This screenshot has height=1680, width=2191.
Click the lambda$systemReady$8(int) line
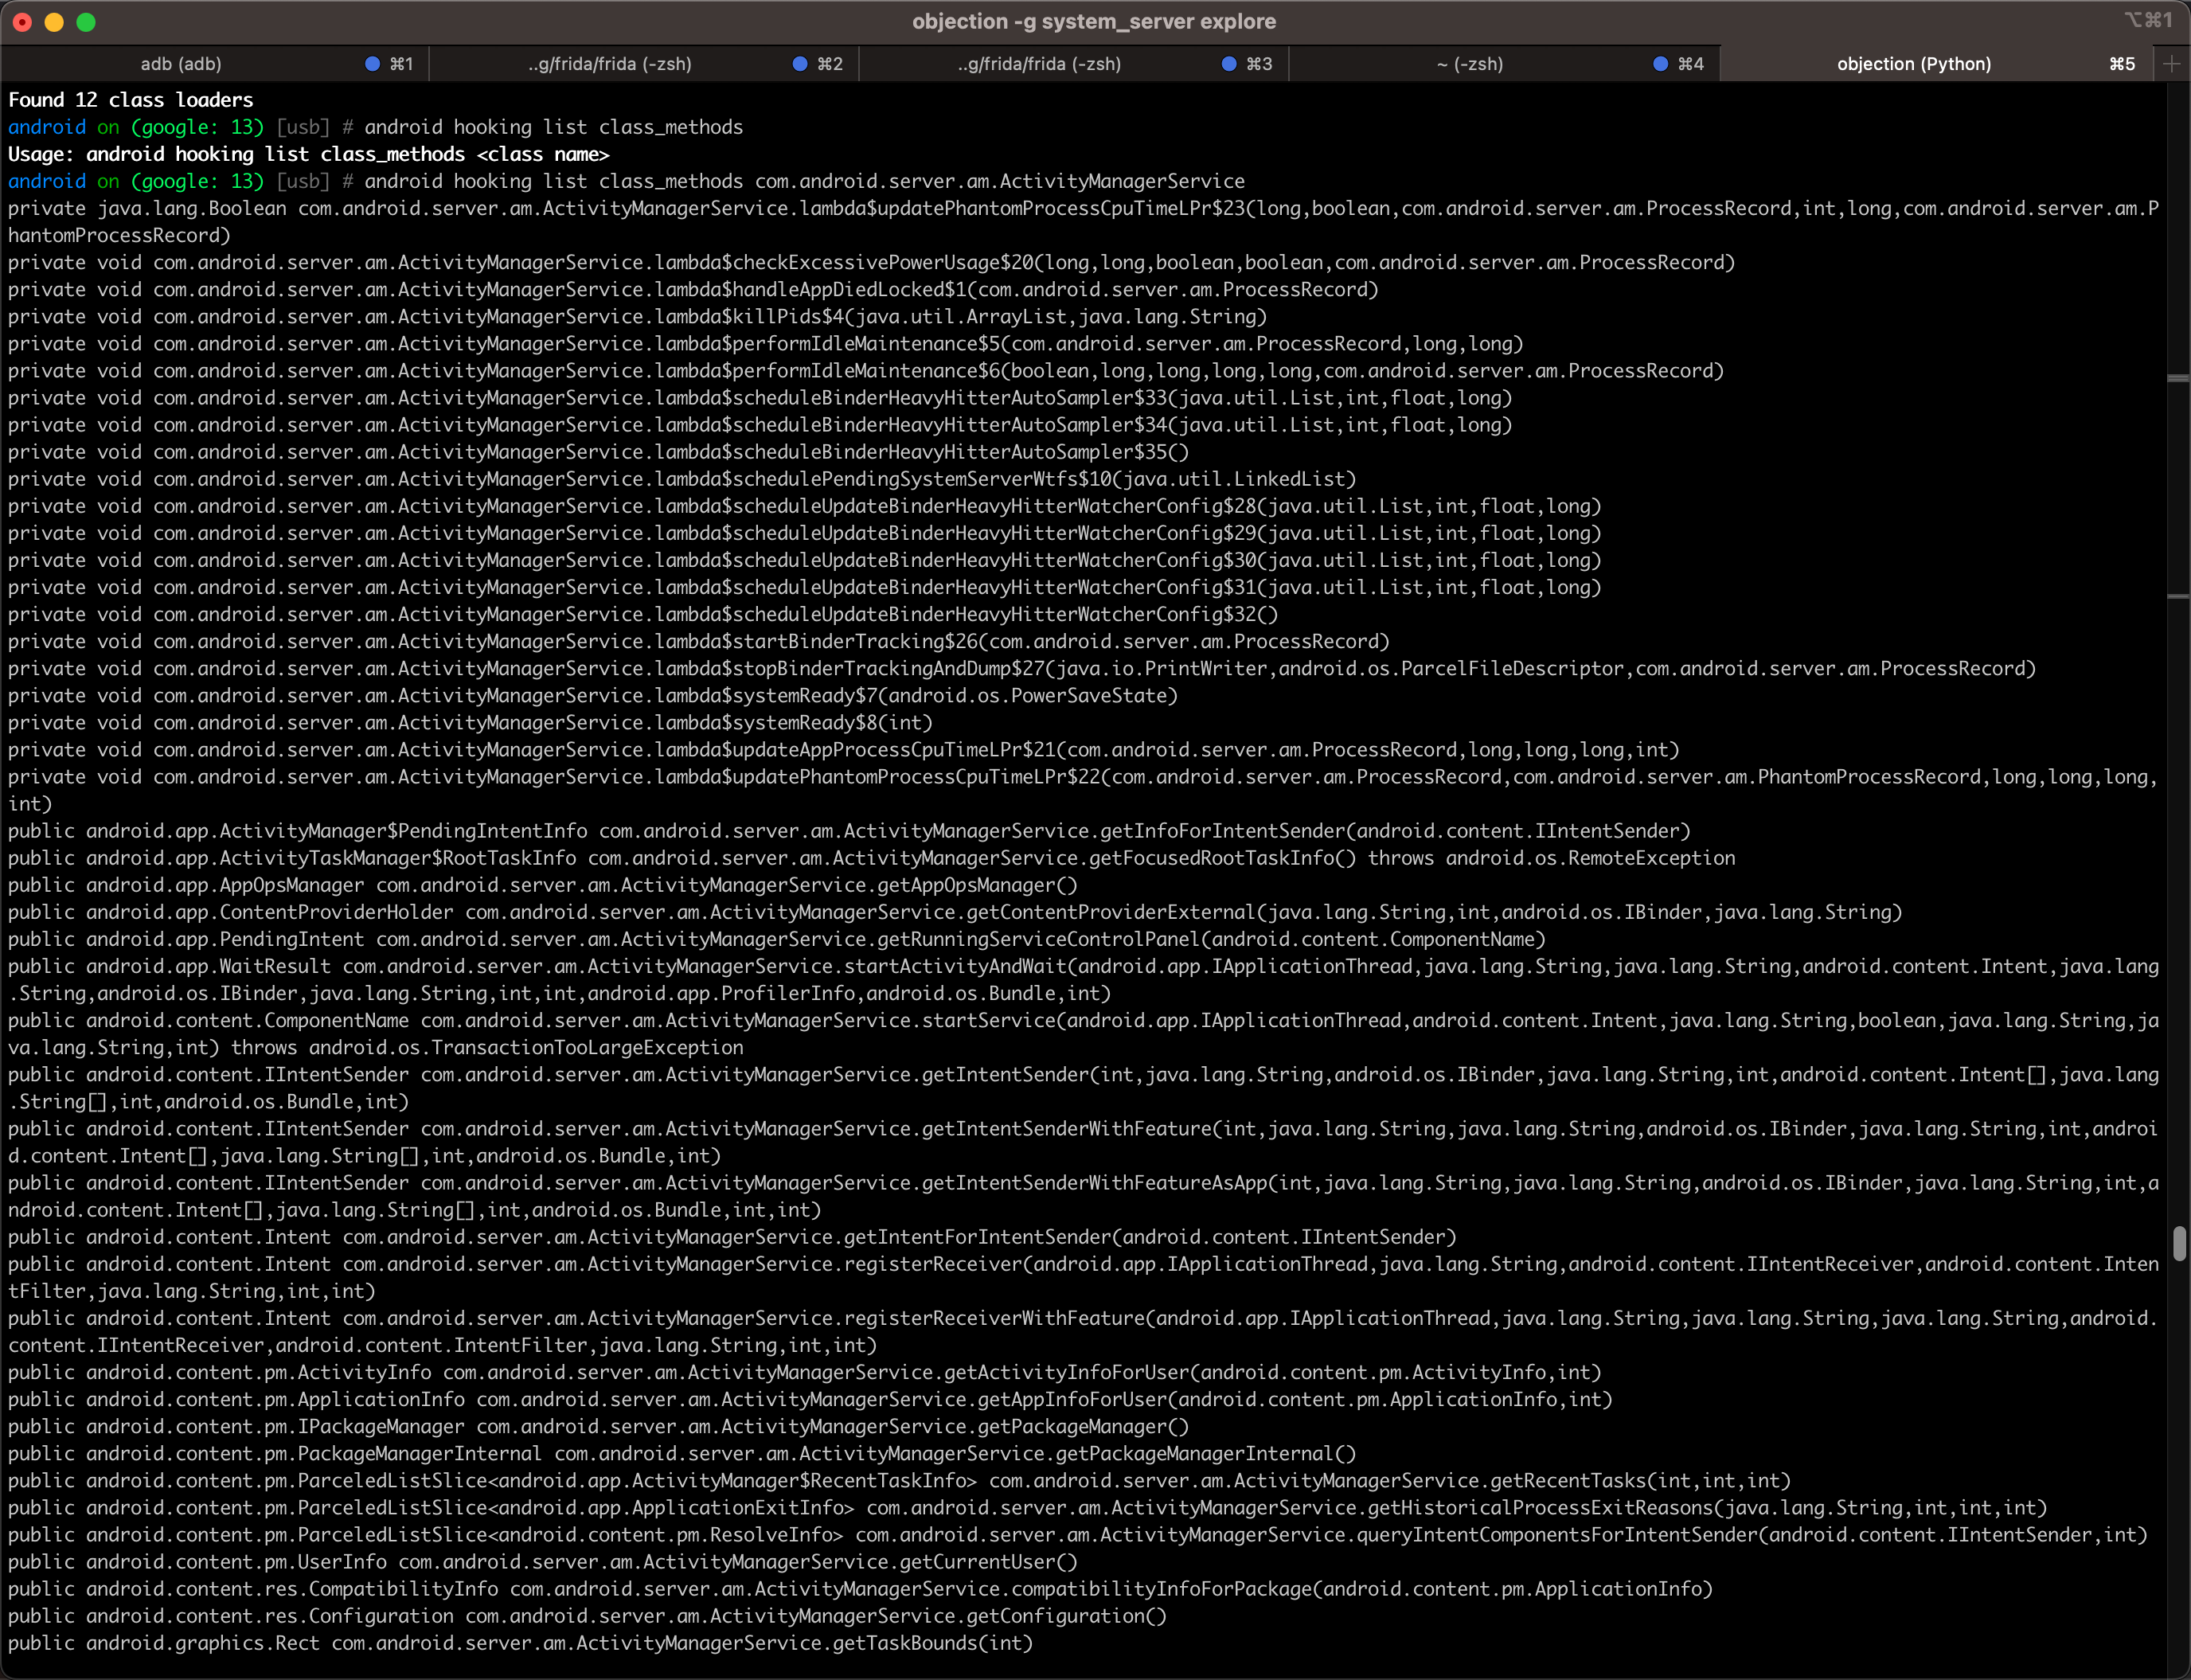pos(470,722)
